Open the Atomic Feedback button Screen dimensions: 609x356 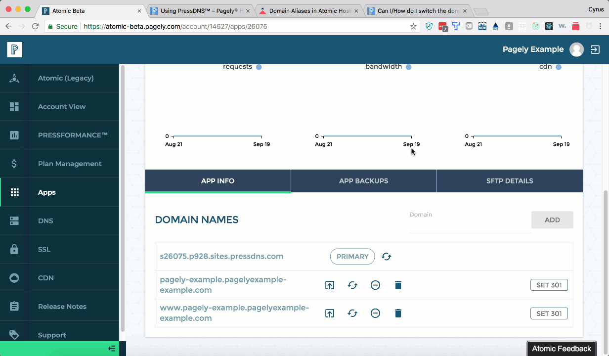(x=562, y=349)
